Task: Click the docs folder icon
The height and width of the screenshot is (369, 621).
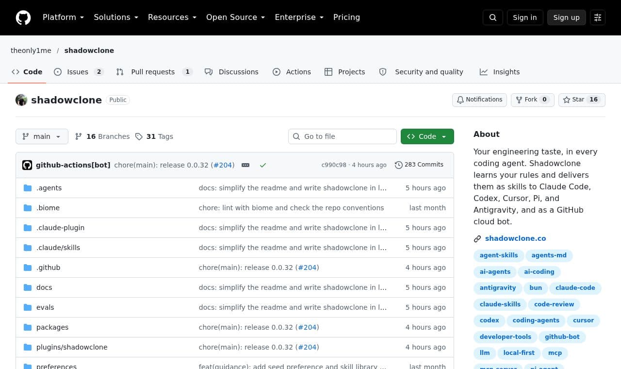Action: [x=28, y=287]
